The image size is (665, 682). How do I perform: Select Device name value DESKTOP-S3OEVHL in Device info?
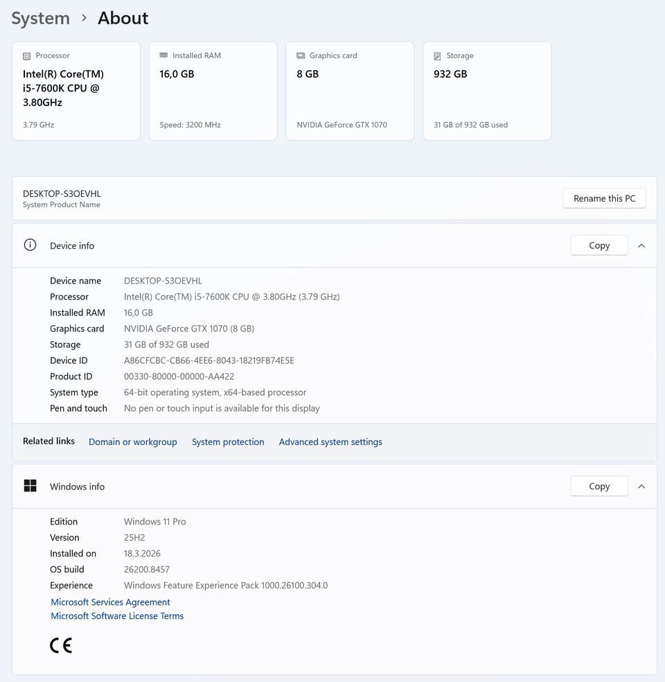[163, 281]
